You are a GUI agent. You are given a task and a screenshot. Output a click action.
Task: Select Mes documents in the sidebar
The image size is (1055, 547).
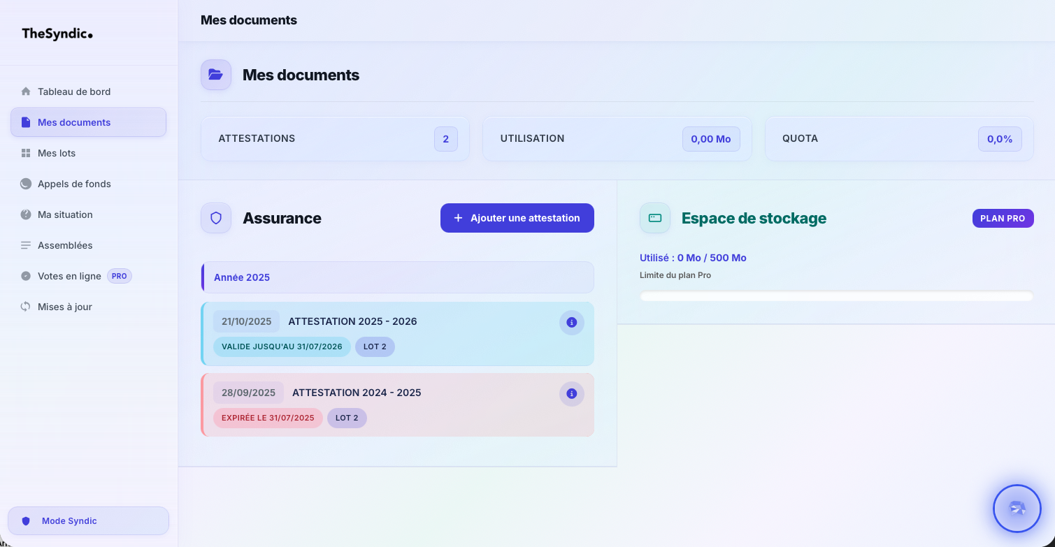point(74,122)
